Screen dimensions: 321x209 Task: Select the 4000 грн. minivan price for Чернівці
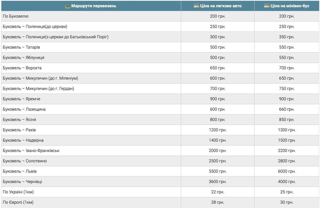coord(286,182)
